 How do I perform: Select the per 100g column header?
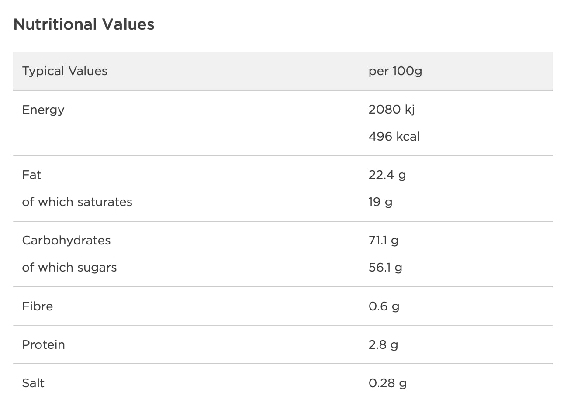[x=395, y=71]
